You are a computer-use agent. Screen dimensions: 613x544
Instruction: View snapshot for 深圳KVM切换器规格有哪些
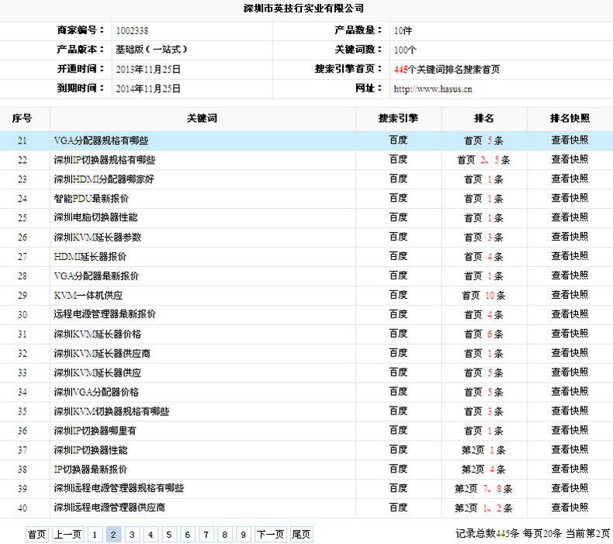[570, 411]
